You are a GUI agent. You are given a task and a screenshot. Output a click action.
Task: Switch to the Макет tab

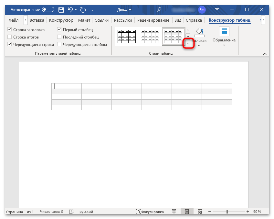tap(84, 20)
